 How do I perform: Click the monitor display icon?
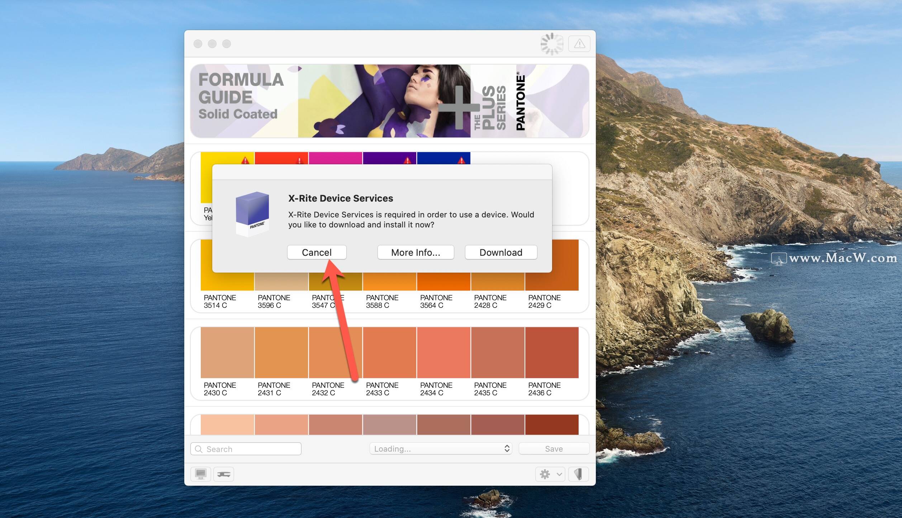click(x=200, y=474)
